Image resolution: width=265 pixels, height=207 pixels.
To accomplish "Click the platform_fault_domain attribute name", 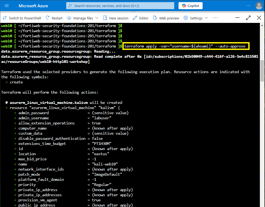I will (41, 179).
